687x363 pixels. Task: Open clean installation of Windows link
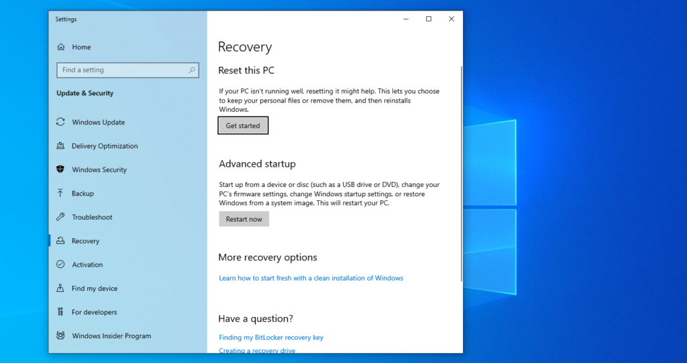click(311, 278)
